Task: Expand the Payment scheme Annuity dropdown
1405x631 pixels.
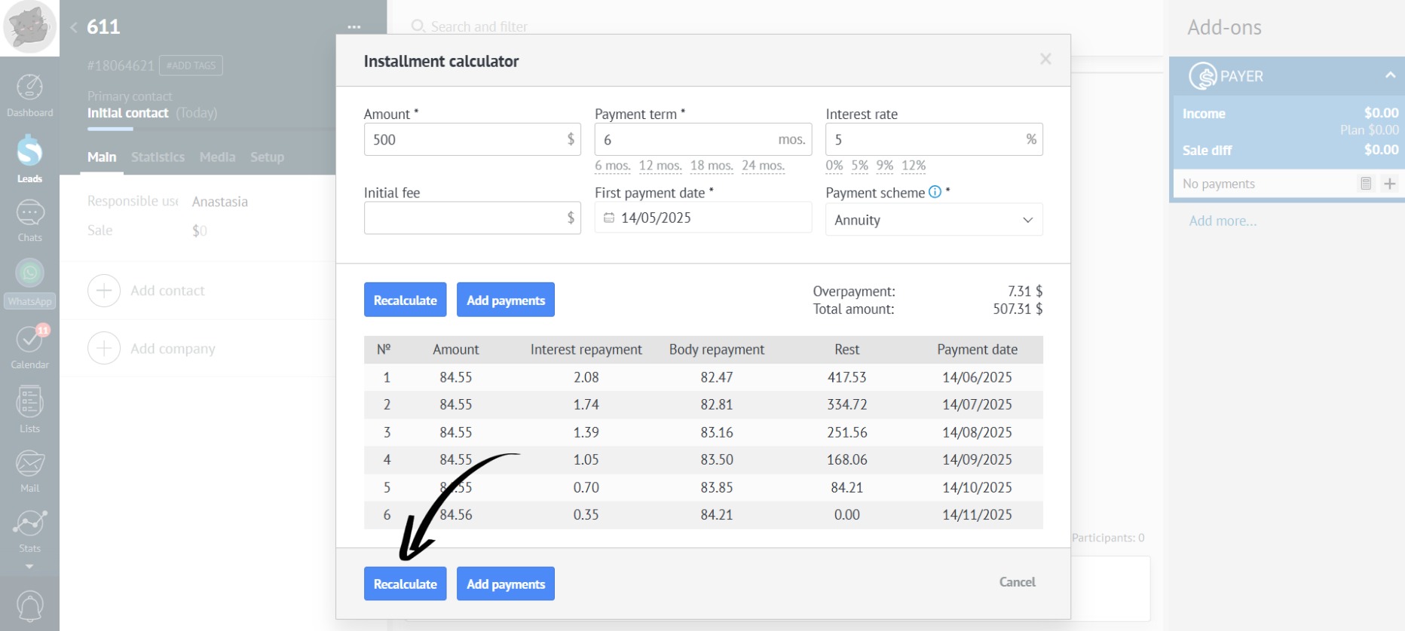Action: 933,220
